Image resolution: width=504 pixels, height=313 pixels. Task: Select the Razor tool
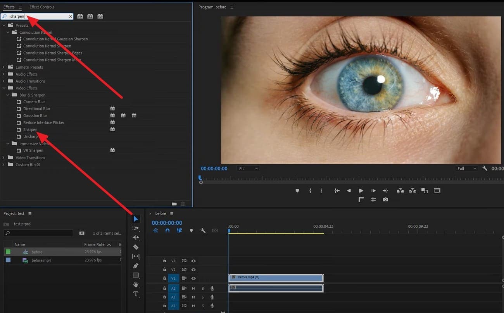[x=136, y=247]
